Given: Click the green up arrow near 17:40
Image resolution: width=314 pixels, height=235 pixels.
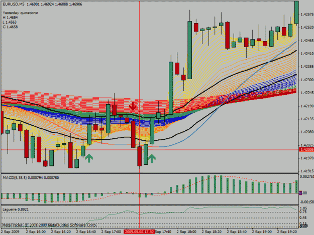Looking at the screenshot, I should click(152, 158).
